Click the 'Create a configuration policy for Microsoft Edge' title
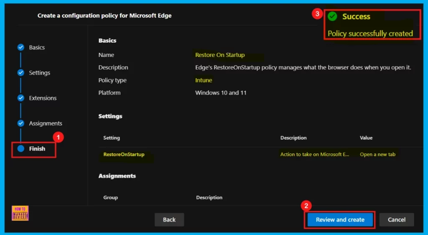This screenshot has height=235, width=428. [x=104, y=15]
